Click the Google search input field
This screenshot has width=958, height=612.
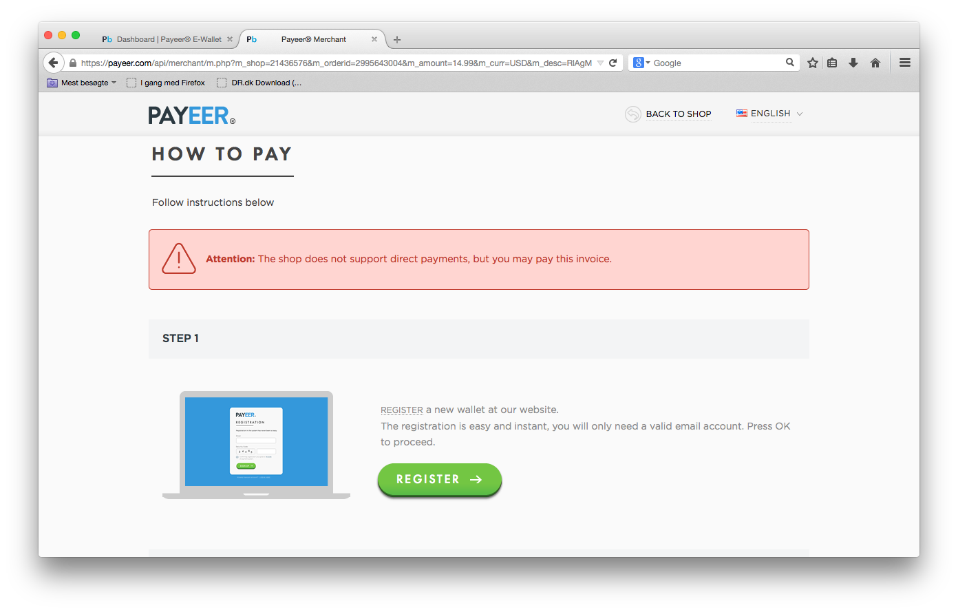point(716,63)
